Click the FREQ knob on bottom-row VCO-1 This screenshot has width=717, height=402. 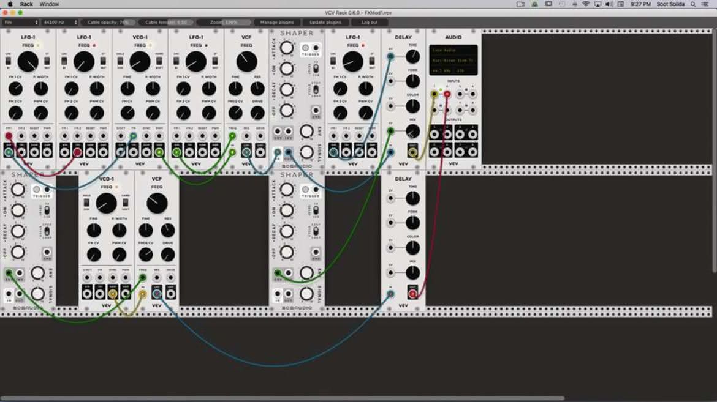tap(106, 203)
